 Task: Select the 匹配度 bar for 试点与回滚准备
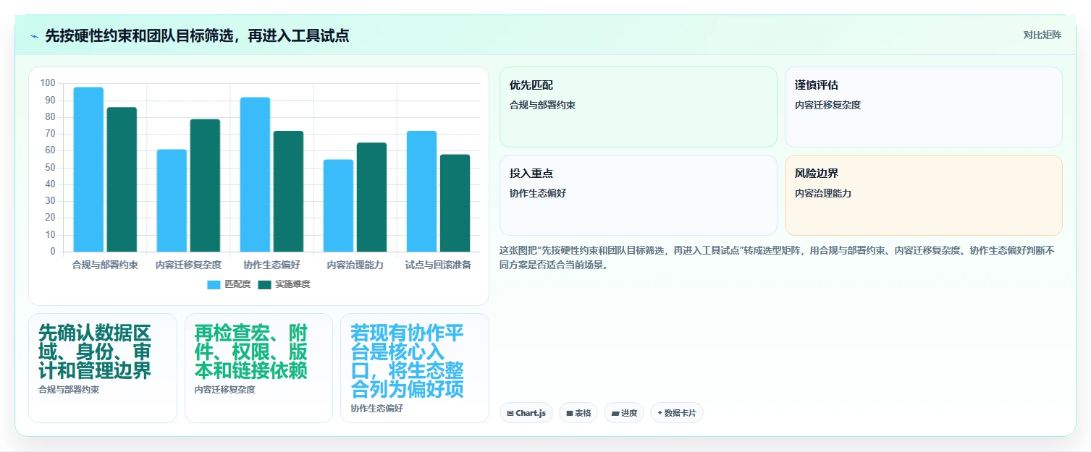click(421, 191)
